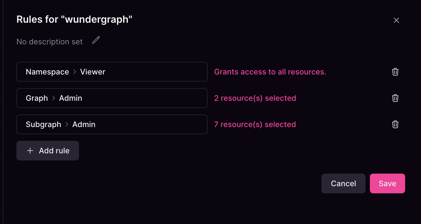Delete the Namespace Viewer rule via trash icon

395,72
